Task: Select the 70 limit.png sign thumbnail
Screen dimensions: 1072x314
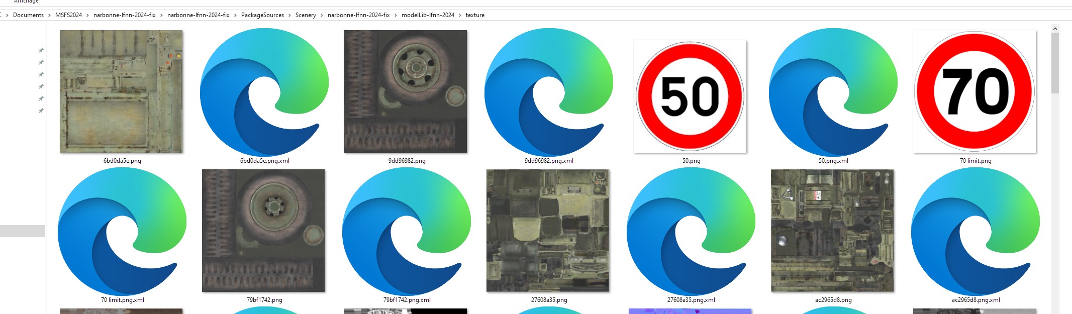Action: click(974, 91)
